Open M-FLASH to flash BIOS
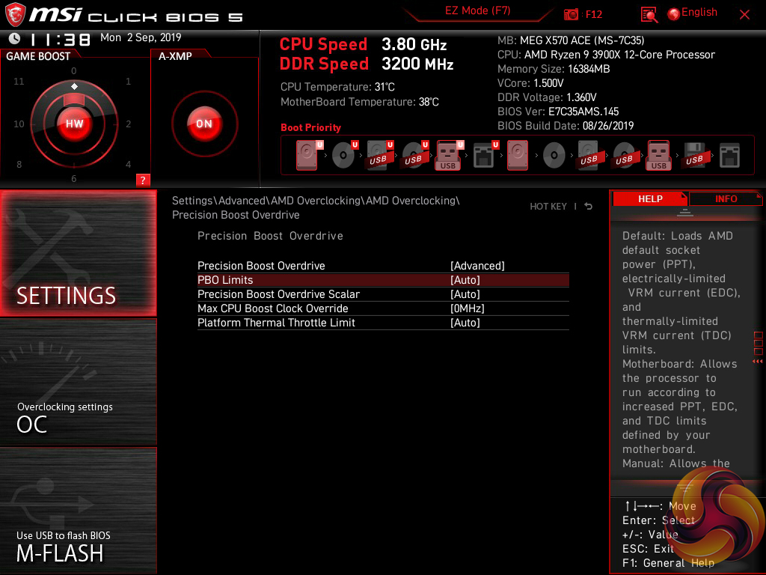The image size is (766, 575). click(78, 511)
